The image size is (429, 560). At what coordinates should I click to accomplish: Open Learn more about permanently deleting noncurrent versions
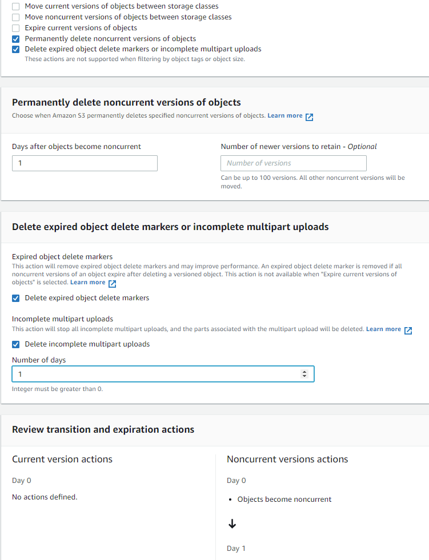pyautogui.click(x=284, y=116)
